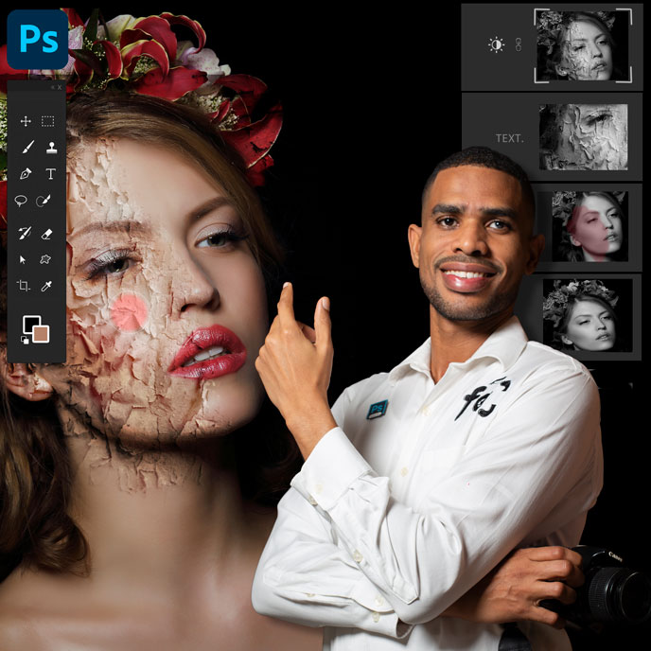This screenshot has width=651, height=651.
Task: Select the Rectangular Marquee tool
Action: pos(48,121)
